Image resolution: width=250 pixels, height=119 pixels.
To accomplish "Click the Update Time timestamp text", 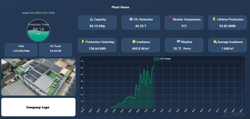I will coord(38,13).
